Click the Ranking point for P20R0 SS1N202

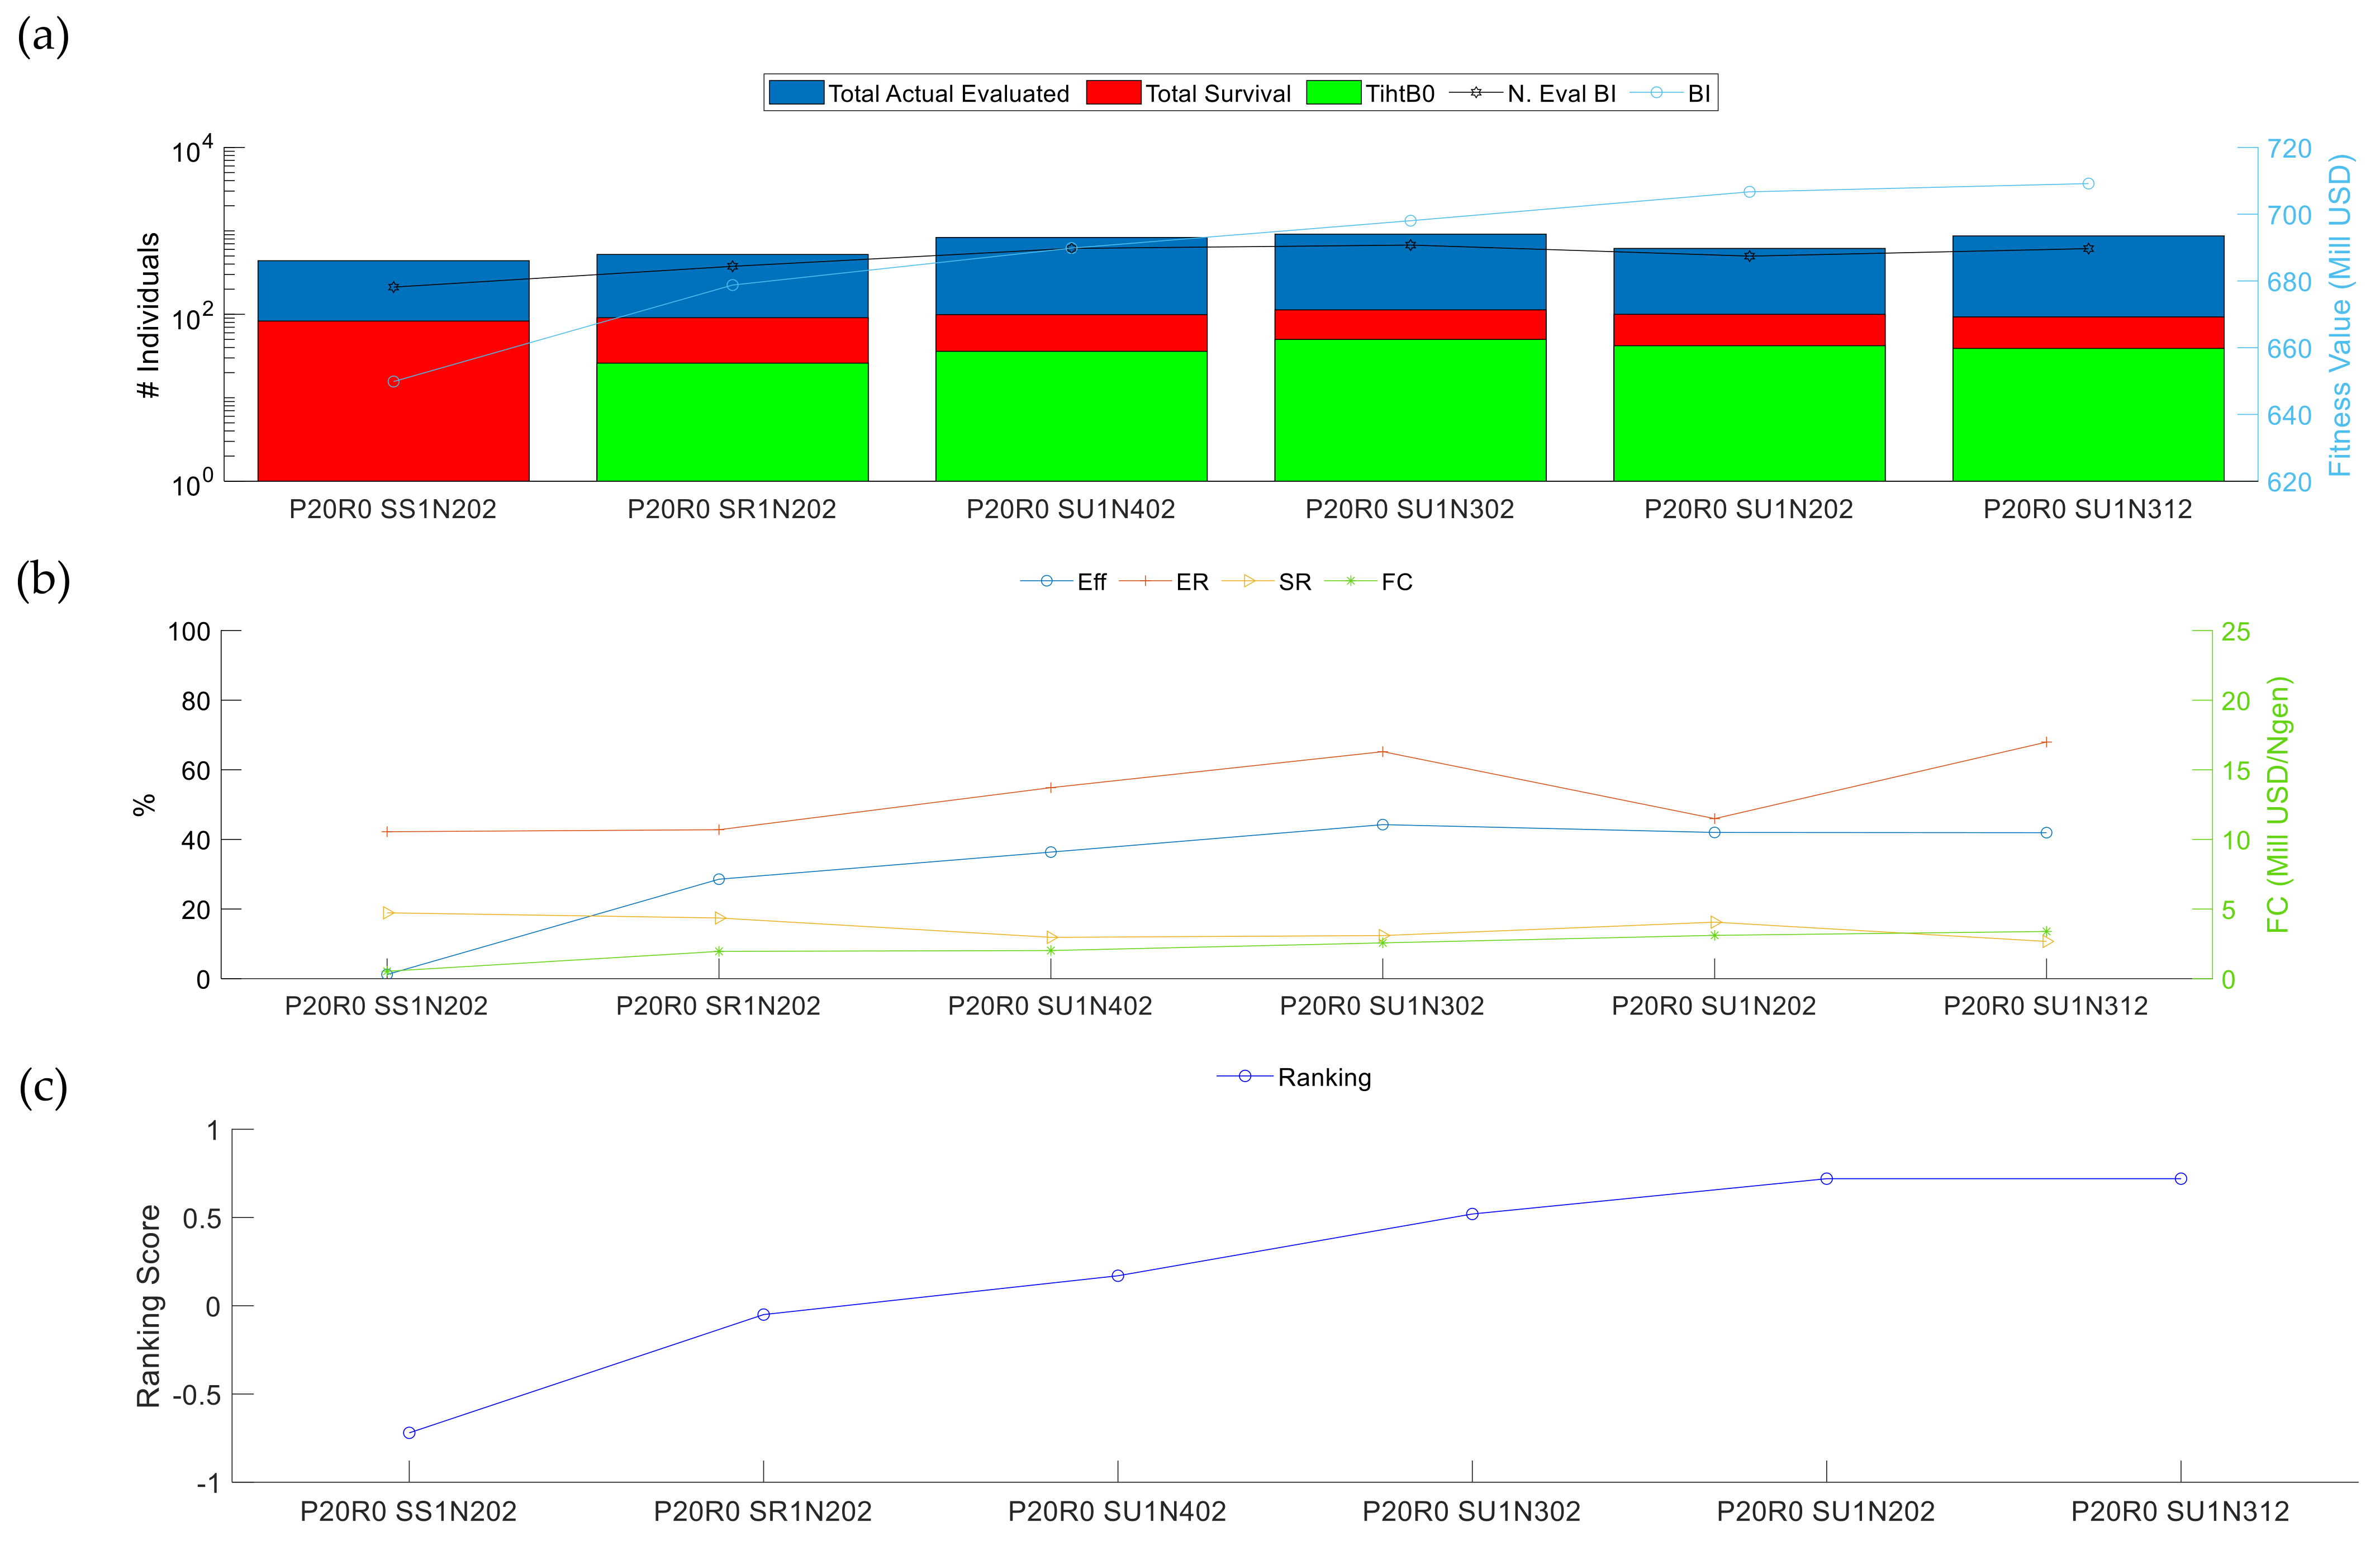tap(409, 1433)
